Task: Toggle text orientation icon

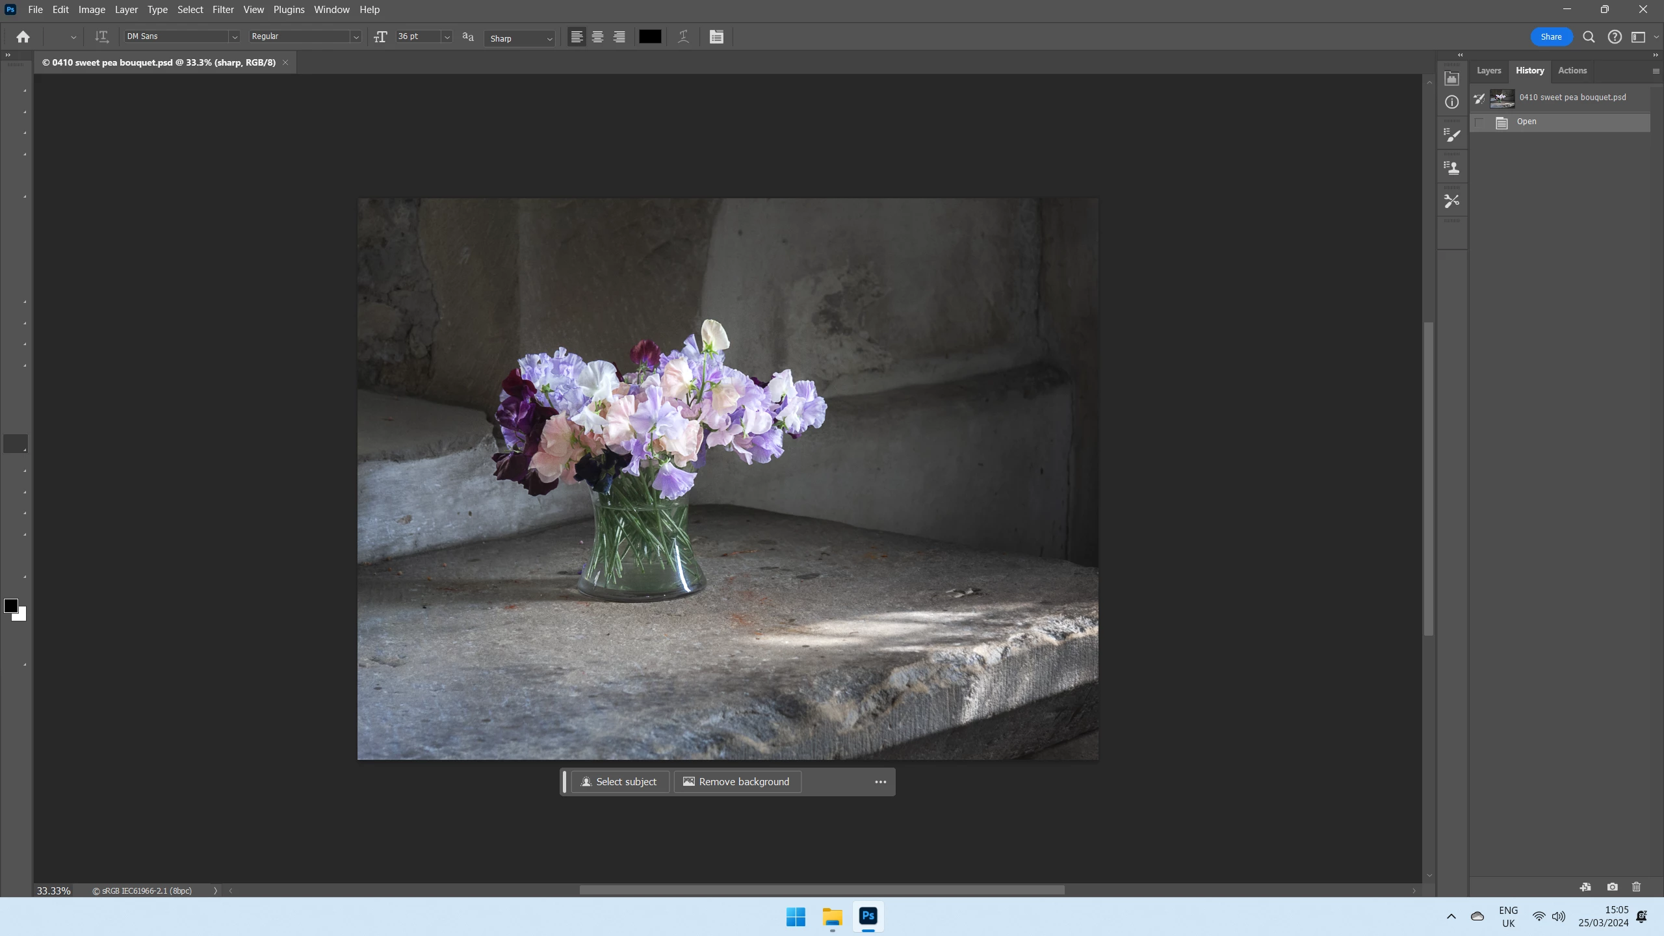Action: coord(101,37)
